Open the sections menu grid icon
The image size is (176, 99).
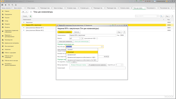(x=2, y=5)
